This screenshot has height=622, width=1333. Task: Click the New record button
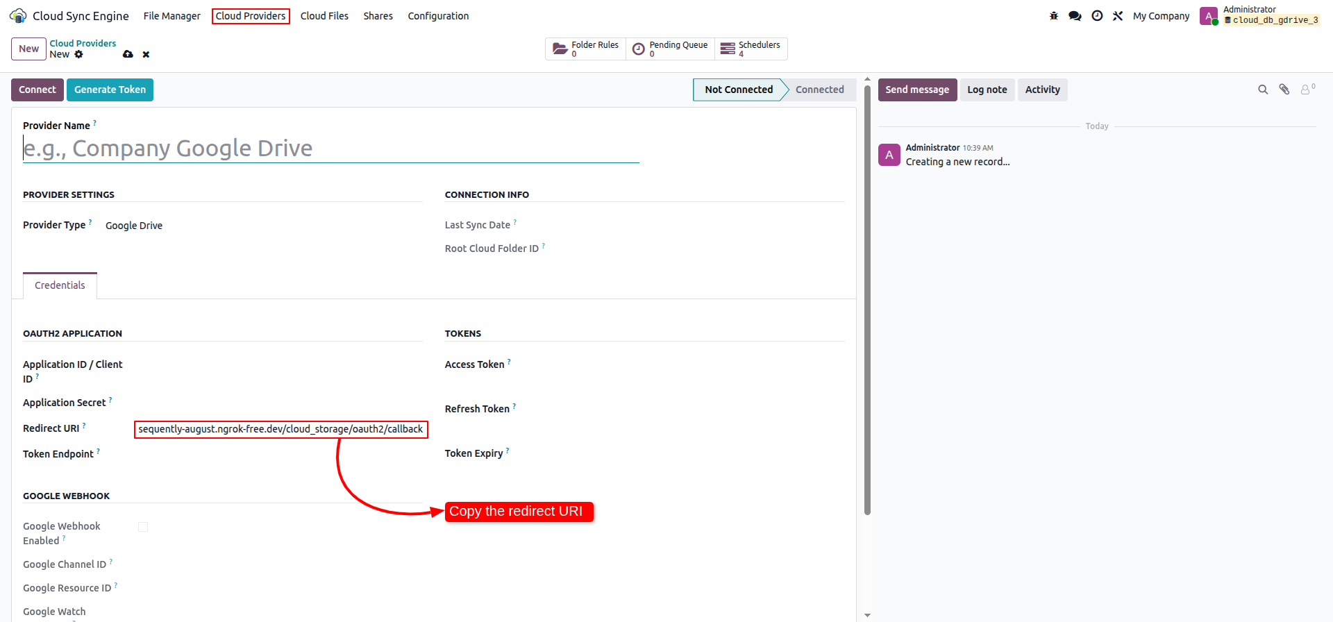click(x=28, y=49)
